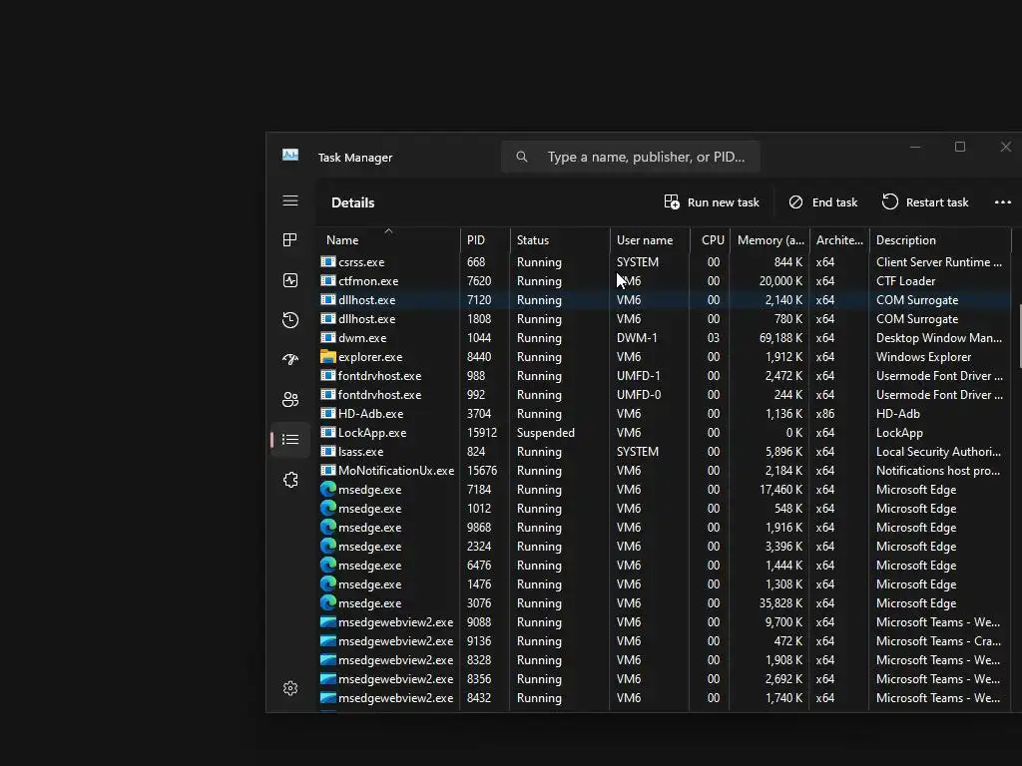Open the hamburger navigation menu
Screen dimensions: 1022x766
click(290, 200)
